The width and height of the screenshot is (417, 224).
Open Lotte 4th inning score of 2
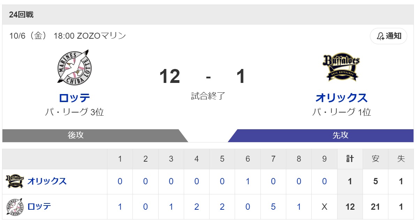tap(197, 207)
